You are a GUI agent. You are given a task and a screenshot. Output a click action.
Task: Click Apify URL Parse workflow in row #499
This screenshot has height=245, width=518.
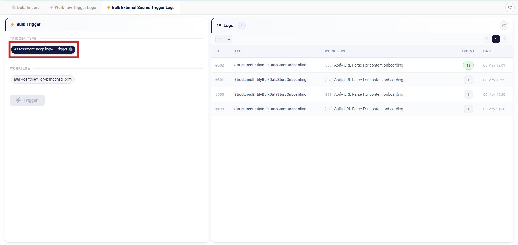click(x=364, y=109)
